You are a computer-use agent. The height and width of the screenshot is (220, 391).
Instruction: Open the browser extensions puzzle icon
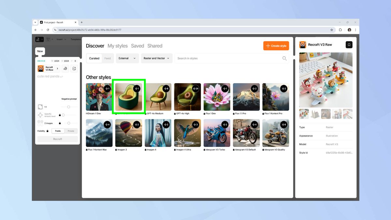(x=340, y=30)
